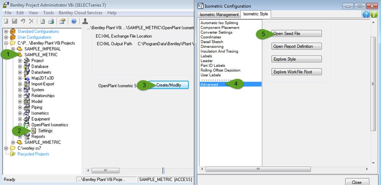Click SAMPLE_METRIC [ACCESS] in status bar
381x185 pixels.
pyautogui.click(x=165, y=179)
